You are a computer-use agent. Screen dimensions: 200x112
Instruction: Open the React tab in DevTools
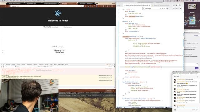coord(67,65)
